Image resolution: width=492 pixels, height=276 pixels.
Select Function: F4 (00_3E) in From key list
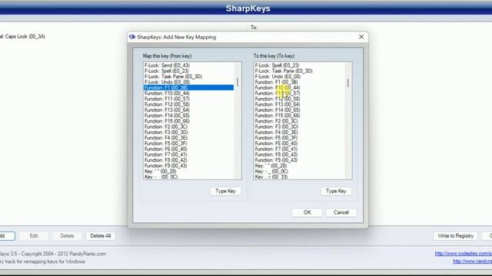(188, 138)
